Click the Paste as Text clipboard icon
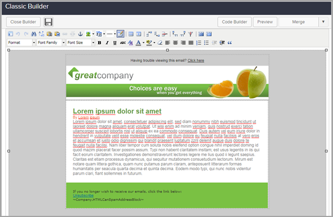Viewport: 333px width, 217px height. pos(49,34)
